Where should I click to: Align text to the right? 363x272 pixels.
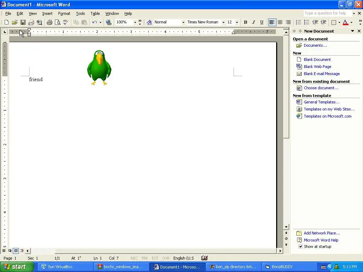[288, 22]
